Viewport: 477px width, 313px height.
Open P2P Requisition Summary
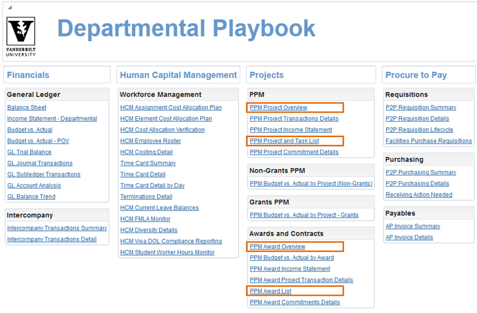(420, 107)
